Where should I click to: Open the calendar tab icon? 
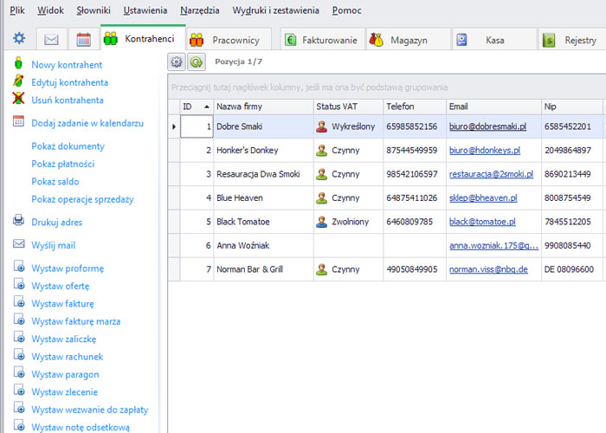point(83,39)
